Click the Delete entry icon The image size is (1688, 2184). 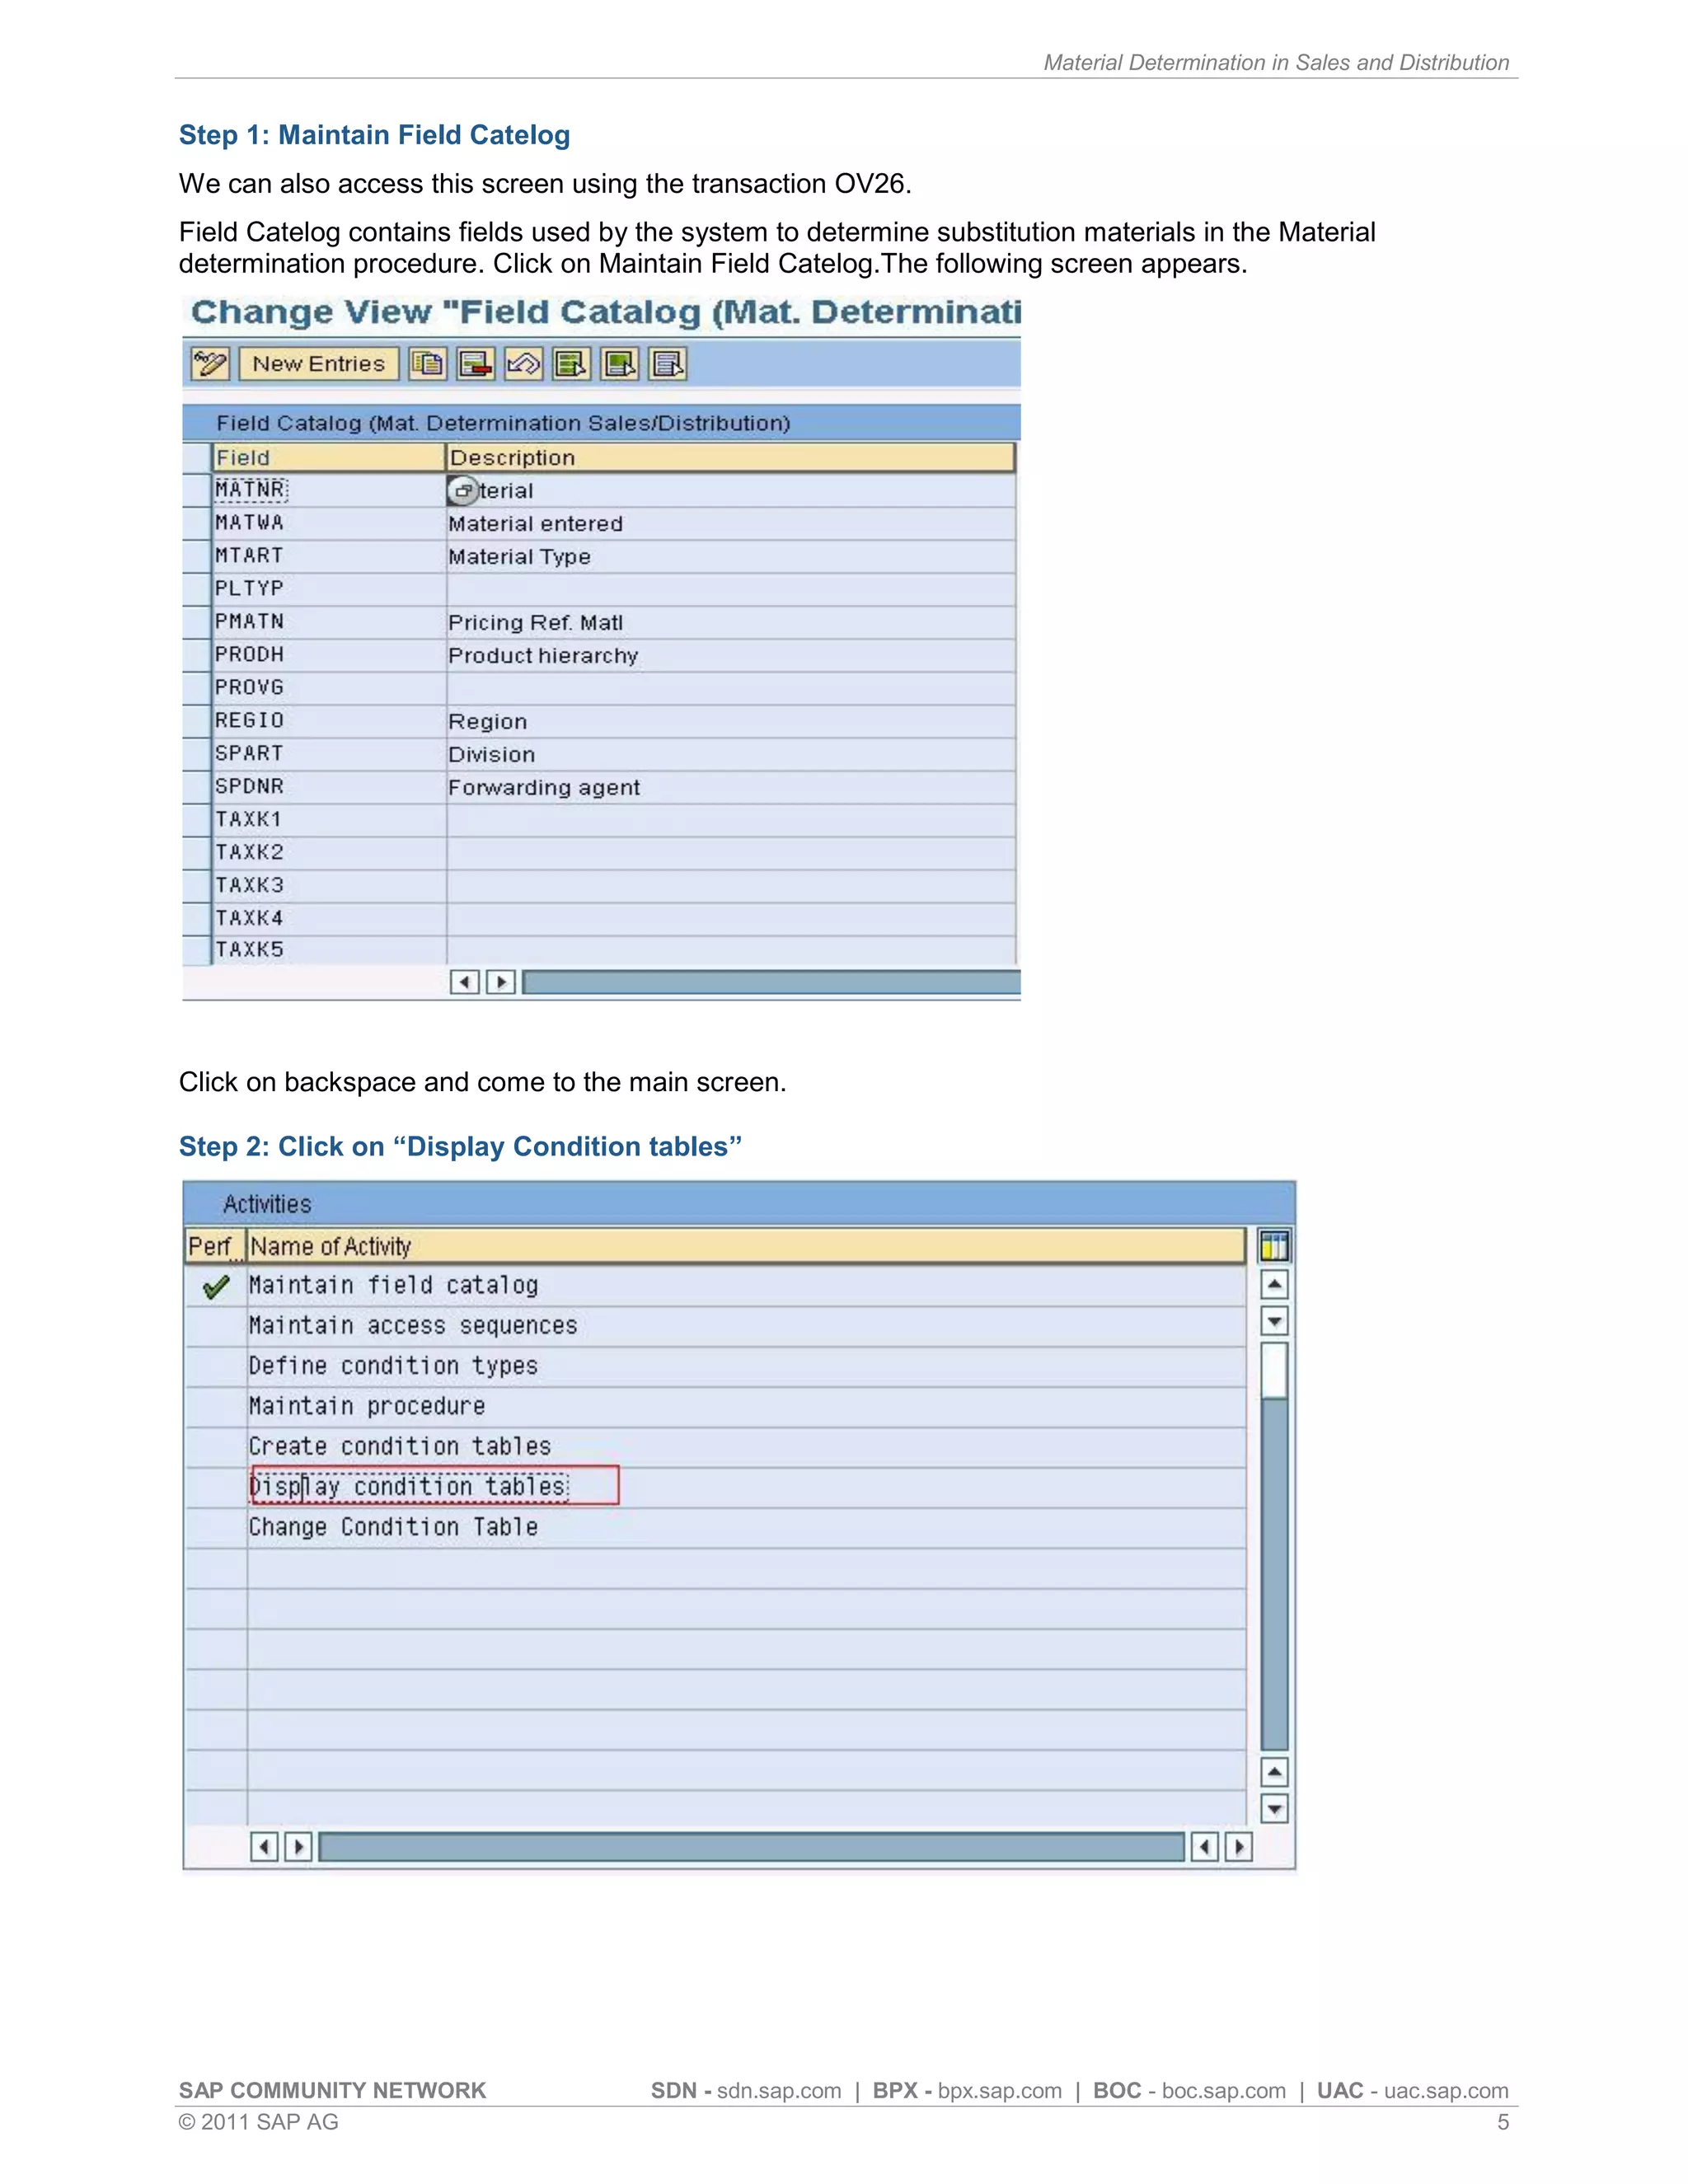point(475,364)
